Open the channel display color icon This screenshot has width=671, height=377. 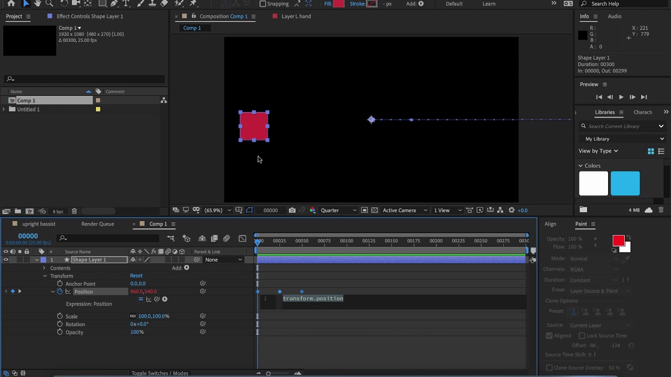312,210
